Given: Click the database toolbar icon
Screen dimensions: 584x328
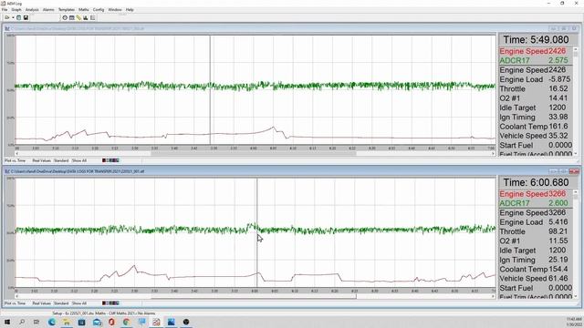Looking at the screenshot, I should pyautogui.click(x=18, y=17).
